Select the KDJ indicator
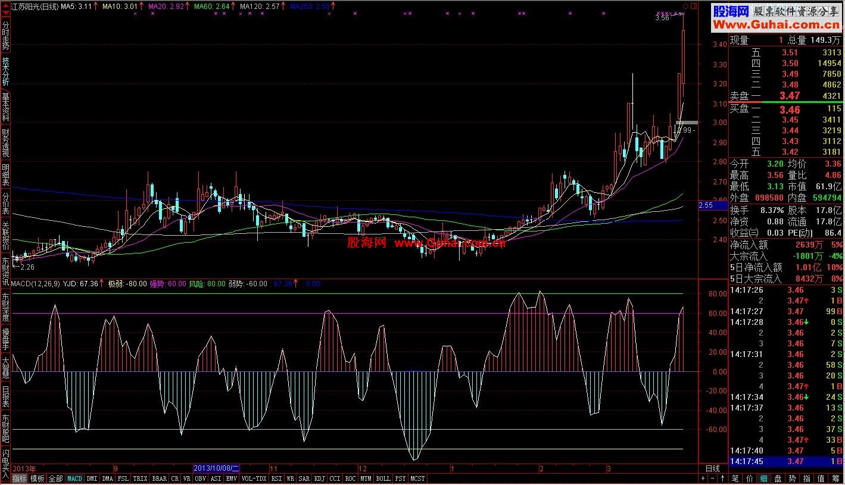This screenshot has height=485, width=845. click(319, 478)
